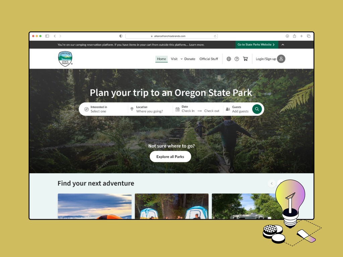The image size is (343, 257).
Task: Go to previous adventure carousel slide
Action: tap(272, 184)
